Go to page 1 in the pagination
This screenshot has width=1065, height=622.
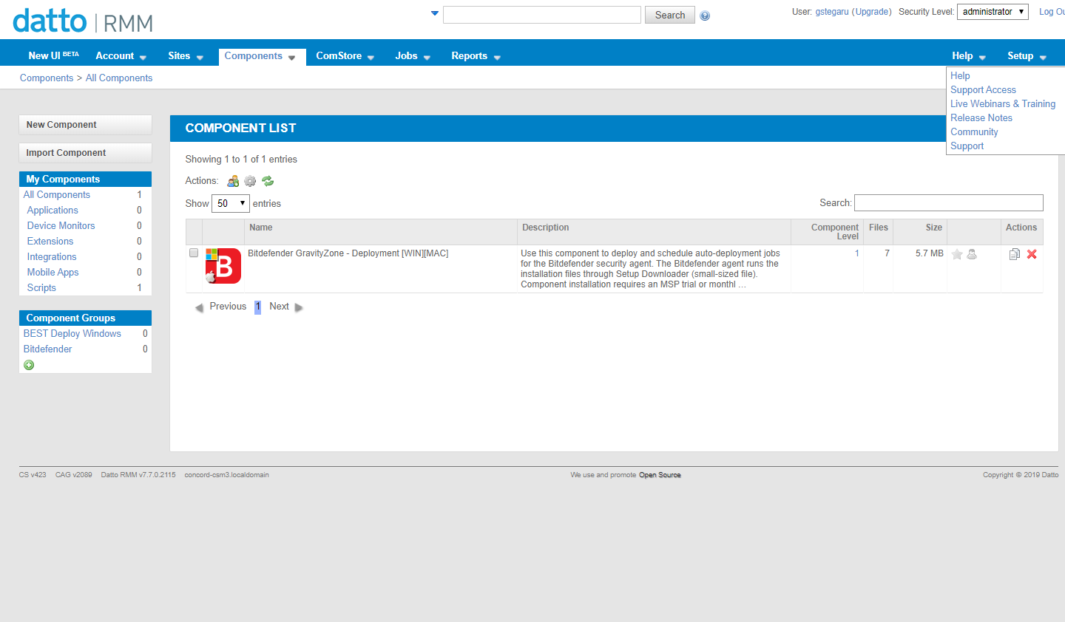(x=257, y=307)
